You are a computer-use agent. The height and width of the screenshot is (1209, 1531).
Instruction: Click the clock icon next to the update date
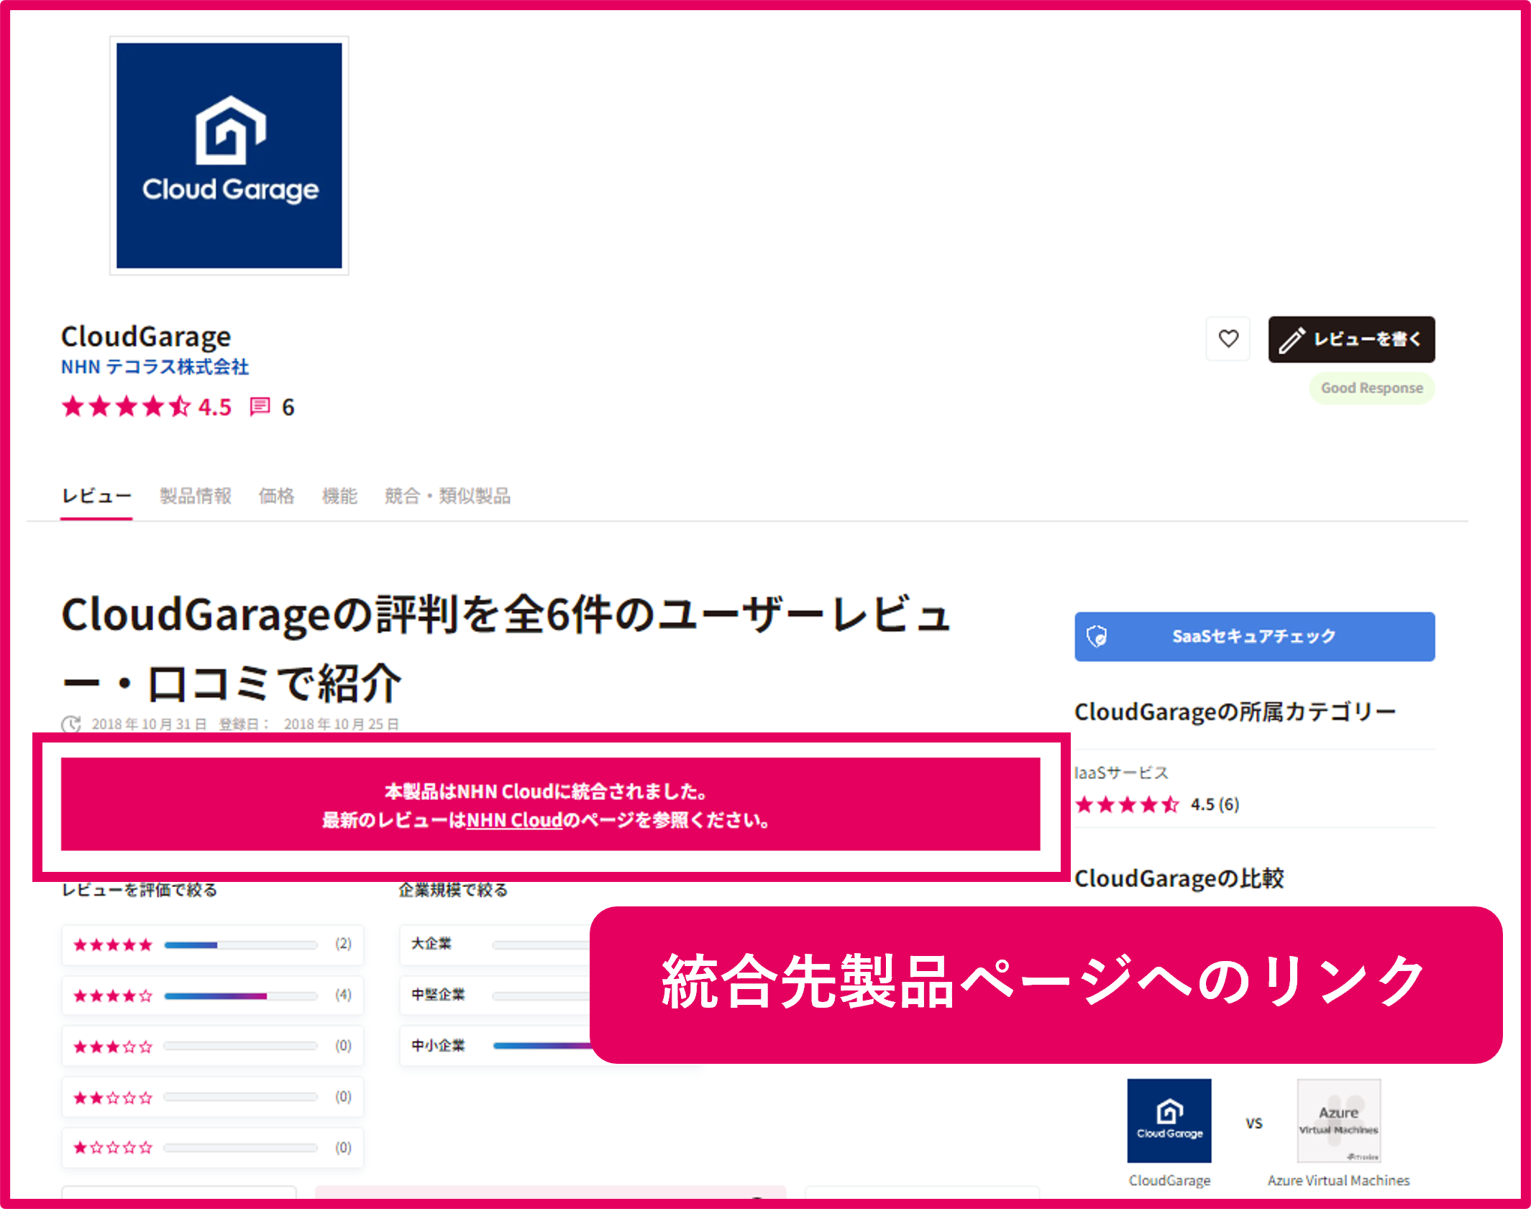pyautogui.click(x=71, y=725)
